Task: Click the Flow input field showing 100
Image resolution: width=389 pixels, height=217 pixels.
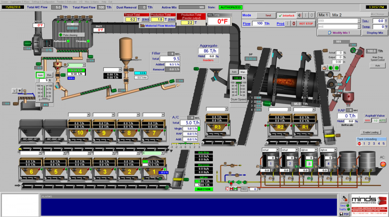Action: [258, 23]
